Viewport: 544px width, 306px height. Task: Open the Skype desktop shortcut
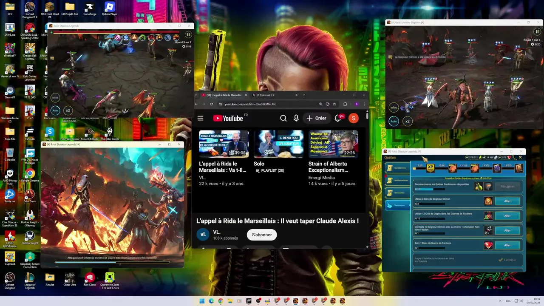click(50, 134)
